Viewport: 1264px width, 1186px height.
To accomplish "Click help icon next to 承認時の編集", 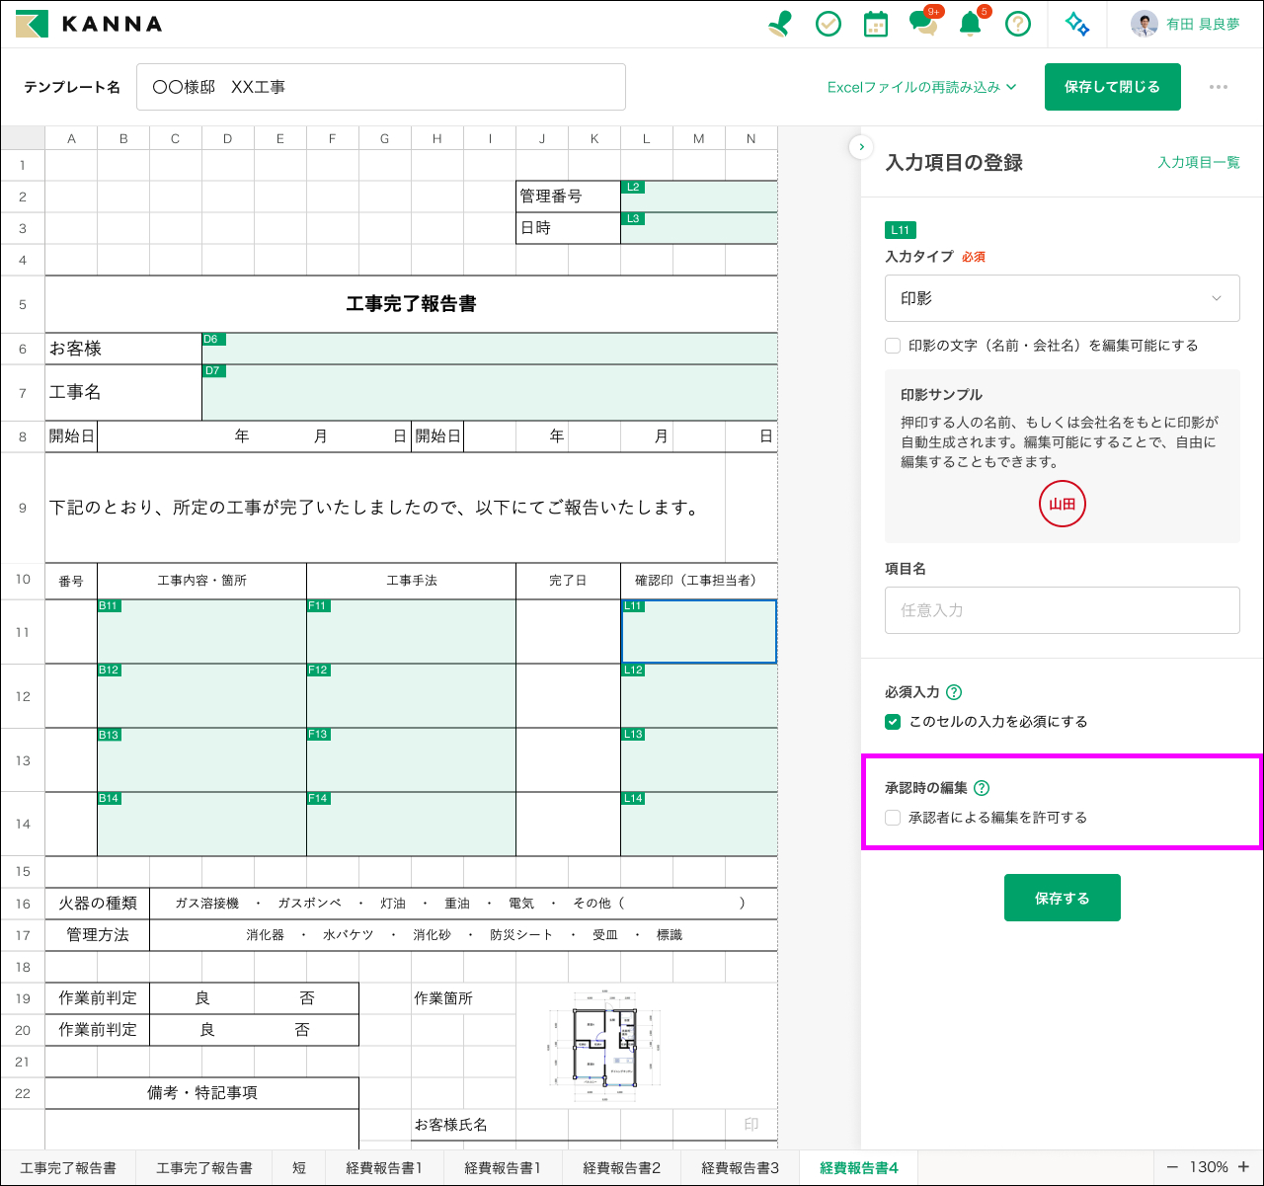I will tap(982, 788).
